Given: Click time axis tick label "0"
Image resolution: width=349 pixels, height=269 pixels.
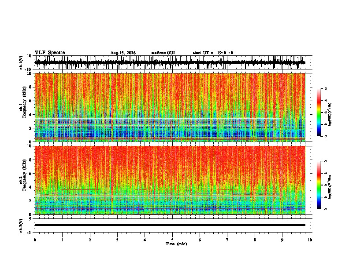Looking at the screenshot, I should [x=35, y=240].
